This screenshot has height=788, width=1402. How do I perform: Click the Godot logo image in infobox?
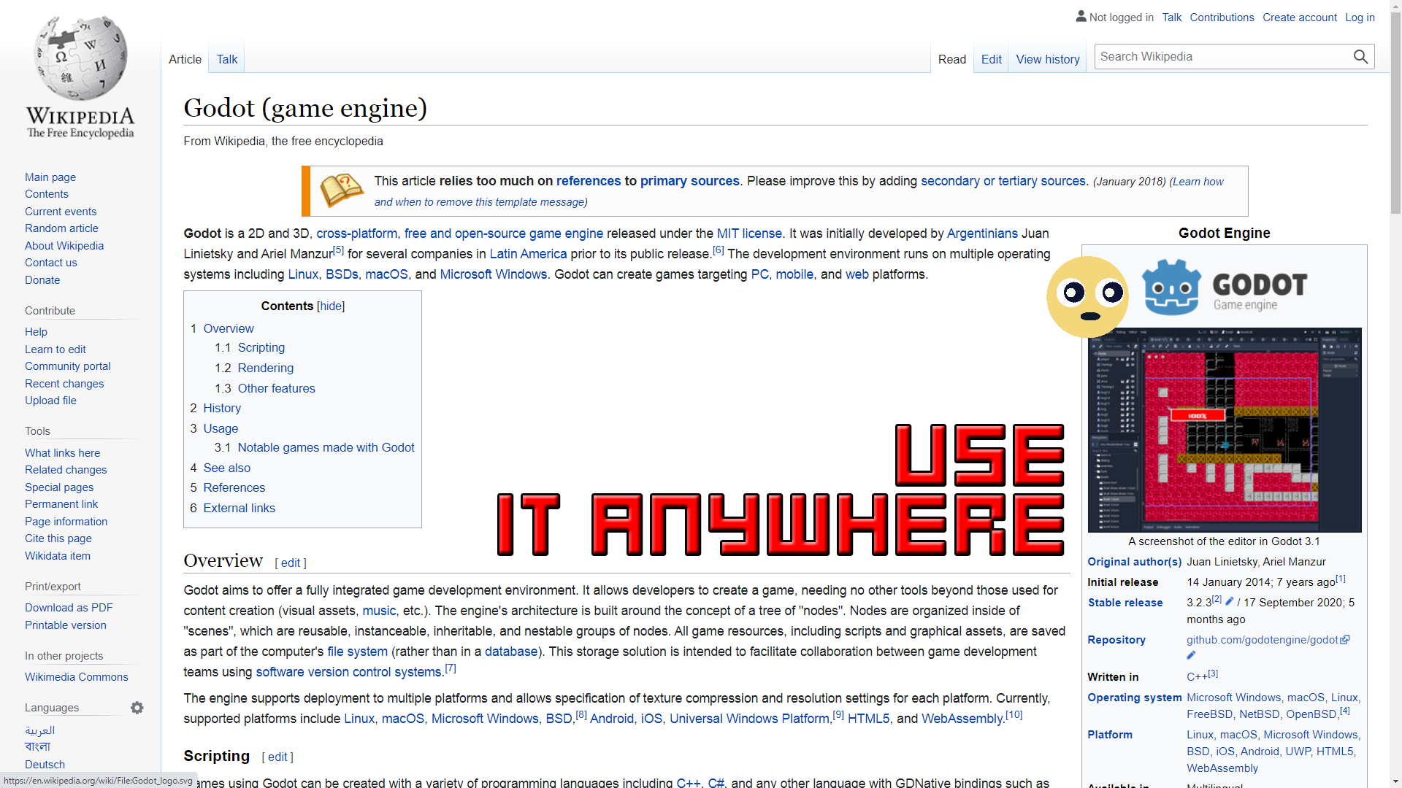tap(1225, 287)
